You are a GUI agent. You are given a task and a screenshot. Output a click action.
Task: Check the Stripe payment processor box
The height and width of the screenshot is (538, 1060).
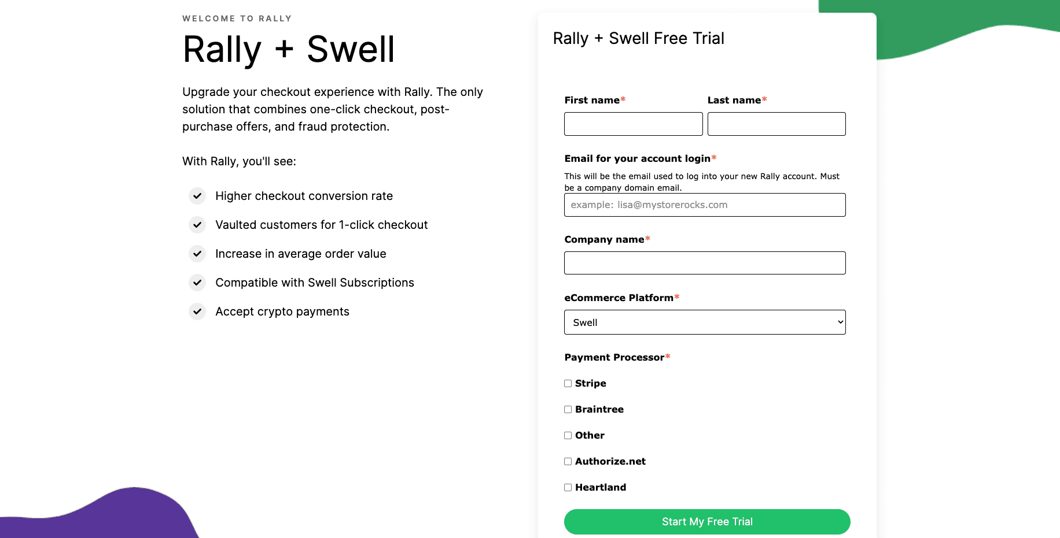pos(568,384)
